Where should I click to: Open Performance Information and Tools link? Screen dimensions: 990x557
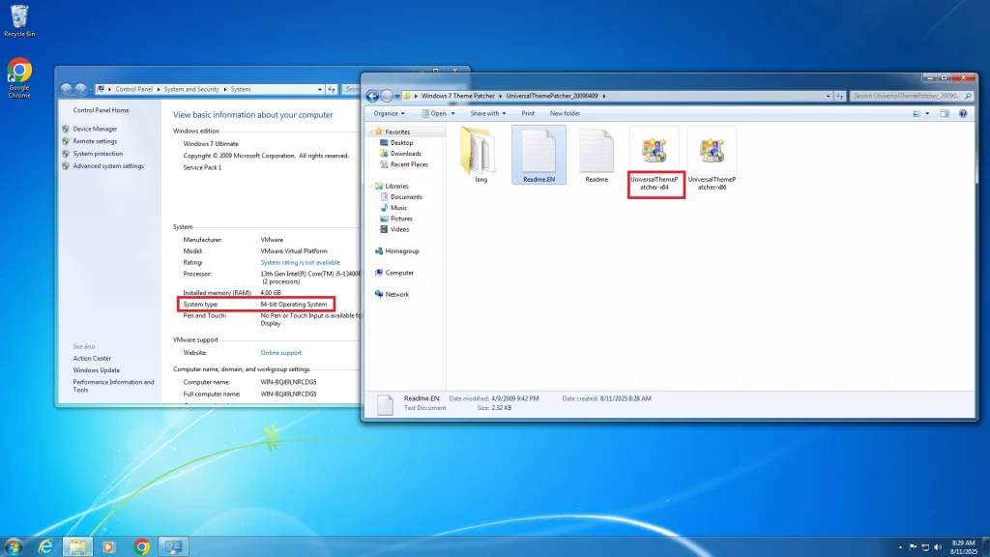tap(113, 386)
